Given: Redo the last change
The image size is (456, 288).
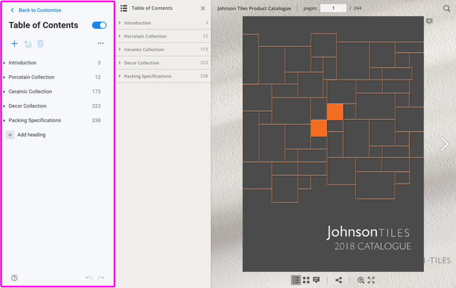Looking at the screenshot, I should (101, 278).
